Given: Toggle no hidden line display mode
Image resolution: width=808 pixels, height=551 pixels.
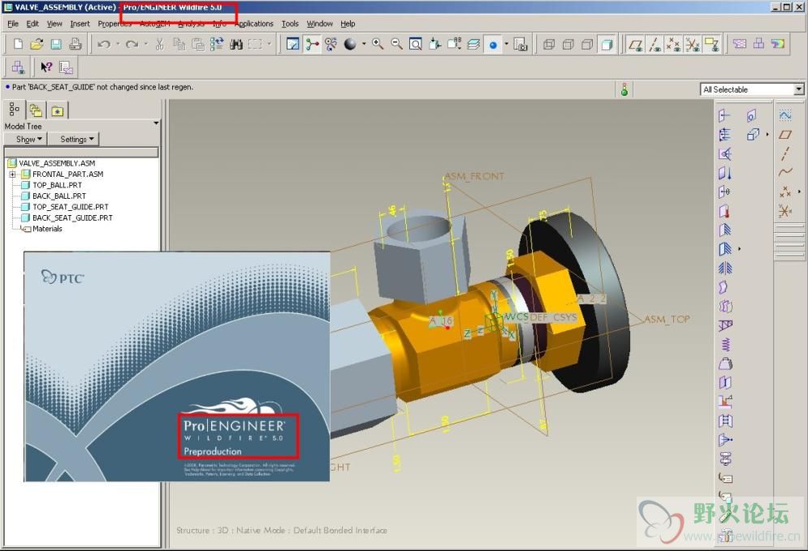Looking at the screenshot, I should pyautogui.click(x=587, y=45).
